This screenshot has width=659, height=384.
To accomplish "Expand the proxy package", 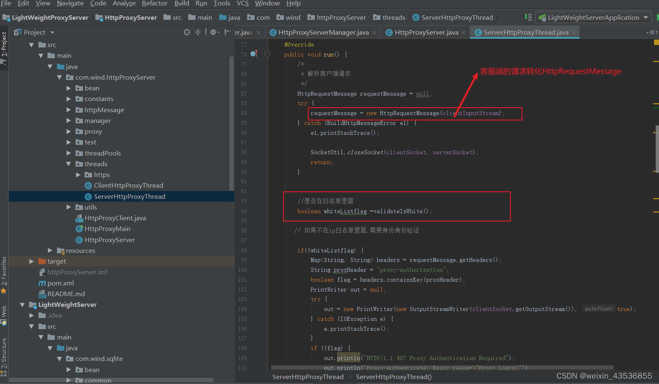I will 69,132.
